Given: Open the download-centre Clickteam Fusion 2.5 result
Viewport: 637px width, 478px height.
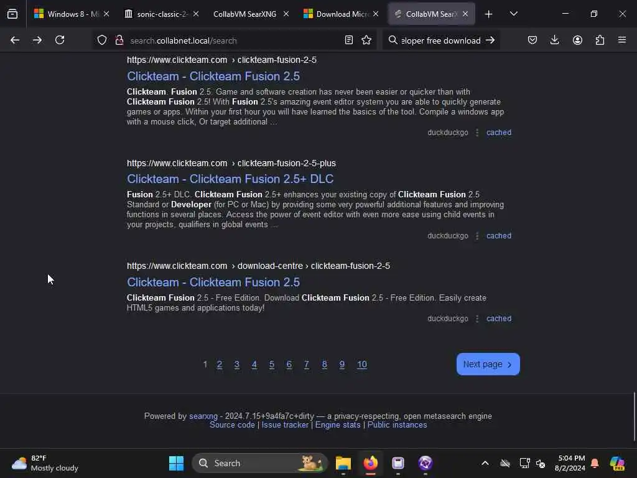Looking at the screenshot, I should tap(213, 283).
